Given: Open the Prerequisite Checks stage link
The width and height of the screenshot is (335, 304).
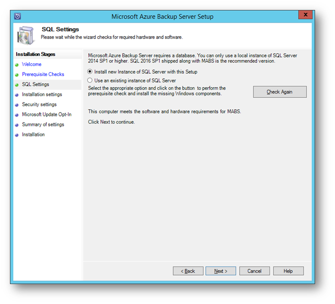Looking at the screenshot, I should click(43, 74).
